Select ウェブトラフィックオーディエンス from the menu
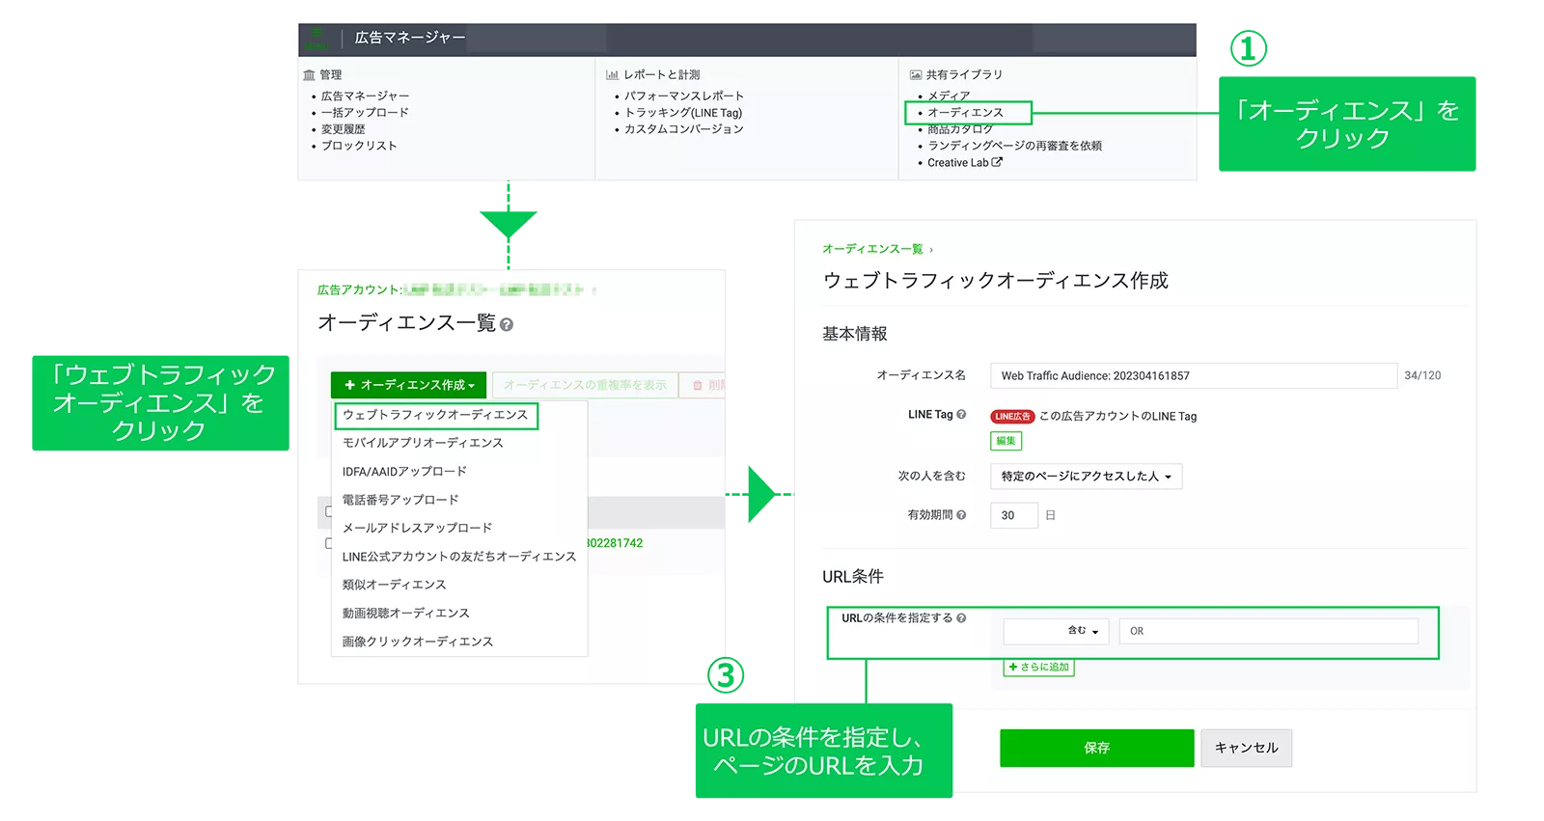 (435, 415)
